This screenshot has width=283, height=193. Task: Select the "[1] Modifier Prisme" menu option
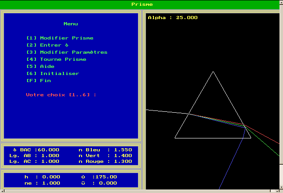pos(60,38)
